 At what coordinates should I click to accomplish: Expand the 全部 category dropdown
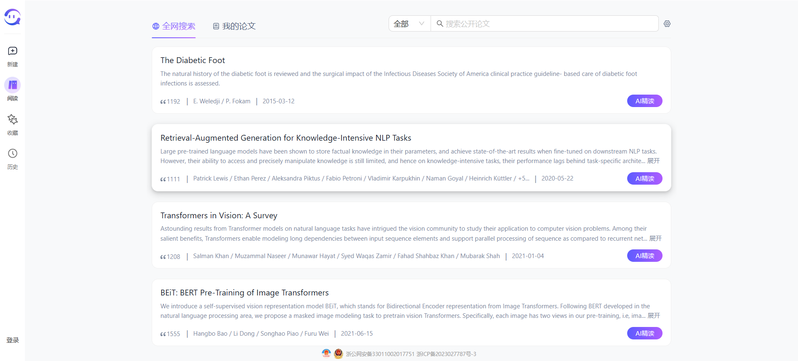[409, 24]
